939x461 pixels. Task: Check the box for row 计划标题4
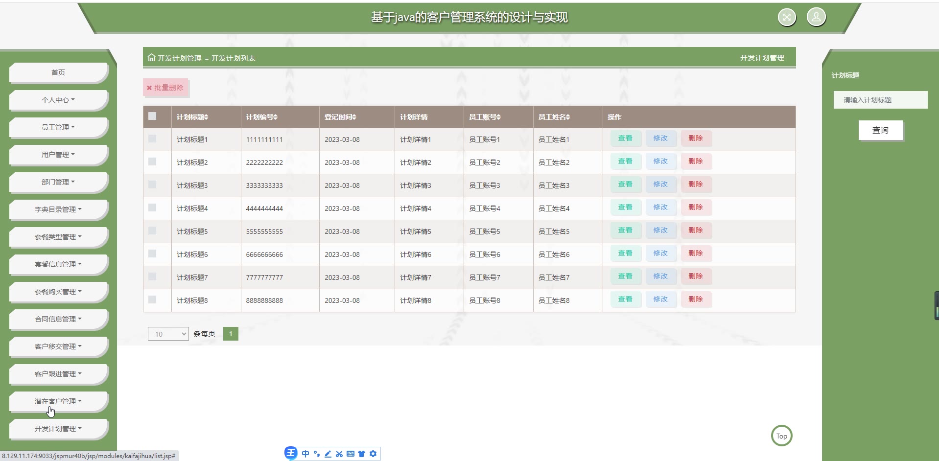pyautogui.click(x=152, y=207)
